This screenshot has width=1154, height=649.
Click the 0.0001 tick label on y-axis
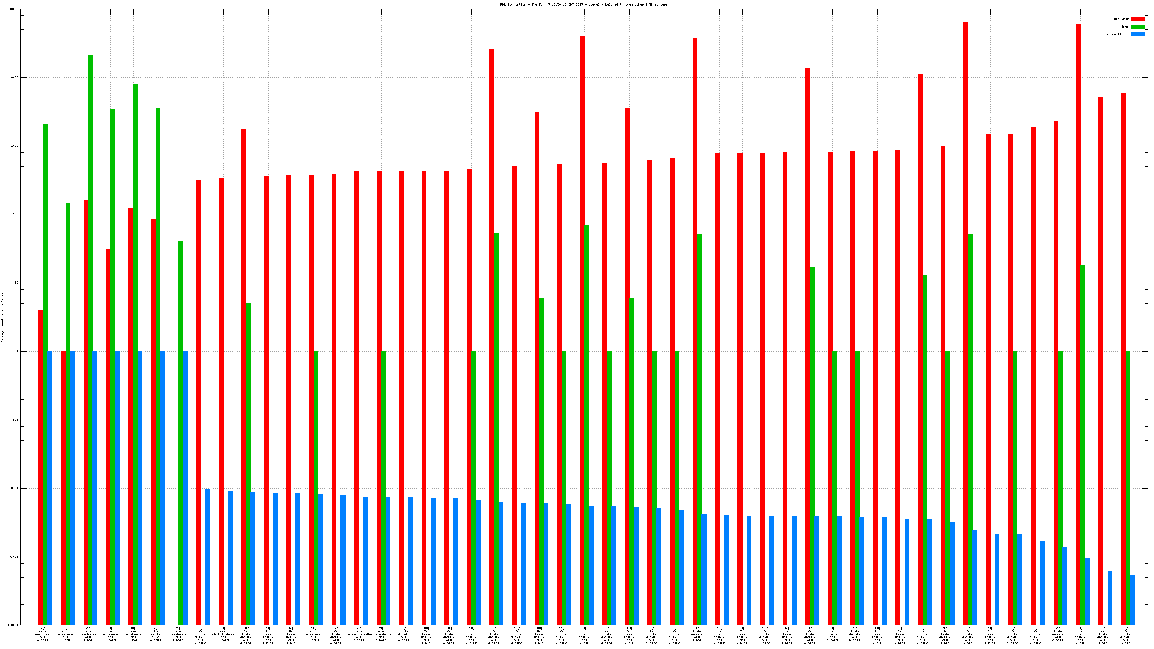[14, 625]
